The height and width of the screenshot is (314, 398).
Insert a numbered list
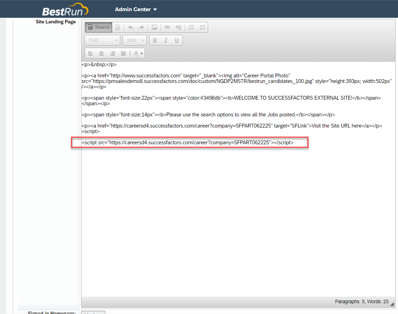pos(191,27)
